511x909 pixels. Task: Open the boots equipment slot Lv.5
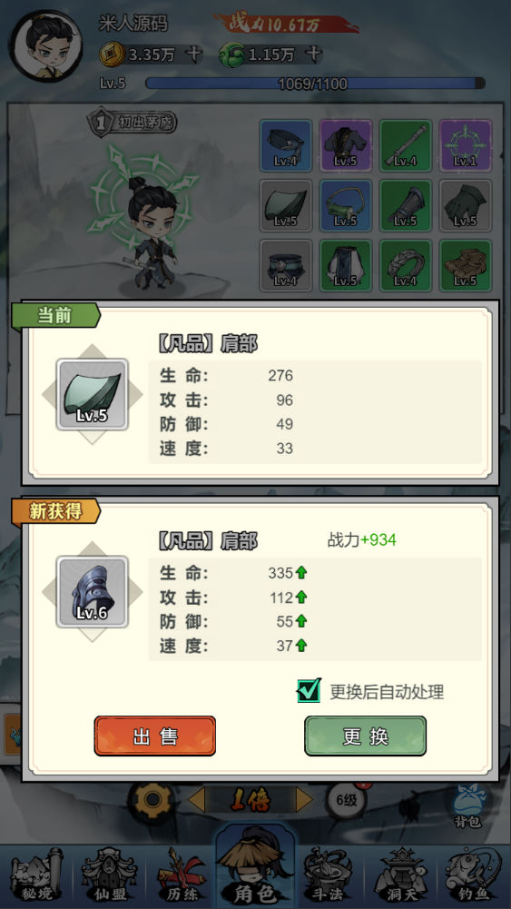click(x=466, y=265)
